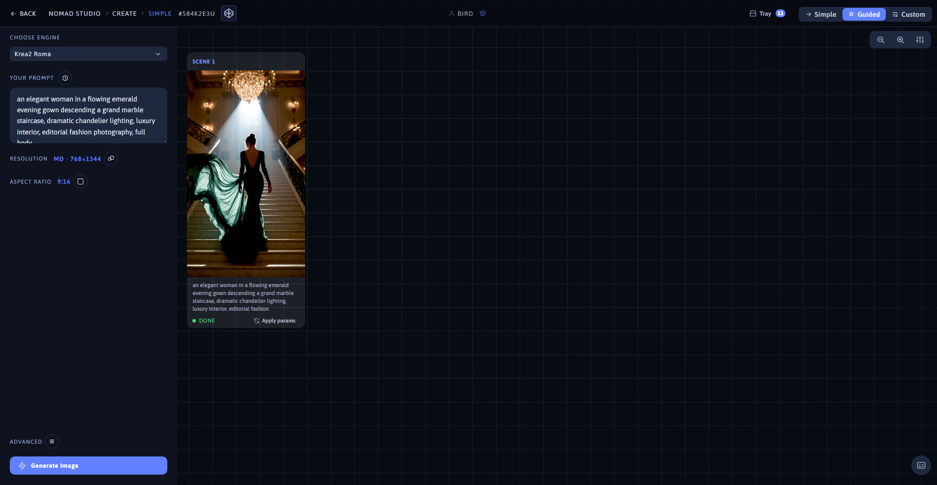The width and height of the screenshot is (937, 485).
Task: Click CREATE breadcrumb
Action: tap(125, 14)
